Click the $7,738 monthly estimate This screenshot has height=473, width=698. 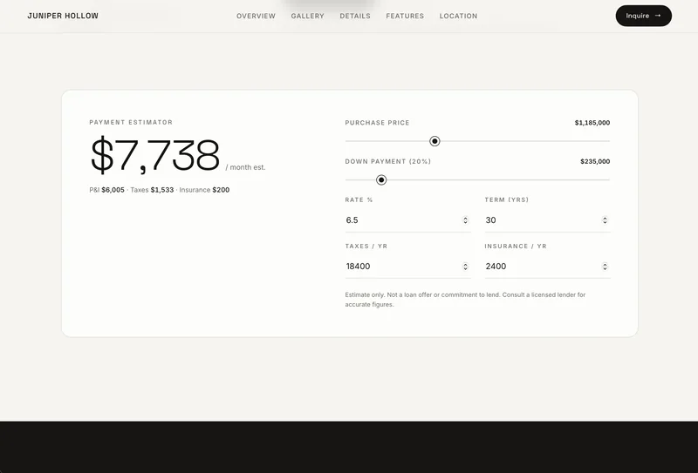[x=155, y=155]
